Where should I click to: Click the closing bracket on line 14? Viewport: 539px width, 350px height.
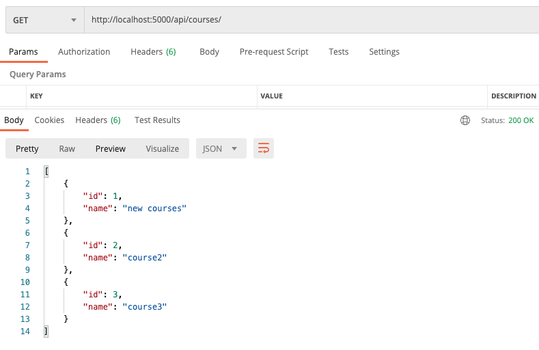[x=46, y=332]
